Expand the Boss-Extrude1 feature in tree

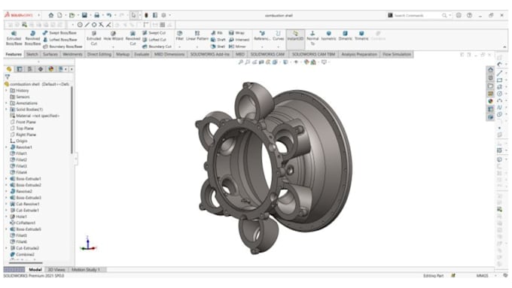(6, 179)
